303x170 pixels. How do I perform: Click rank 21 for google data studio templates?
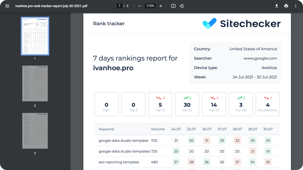[253, 151]
